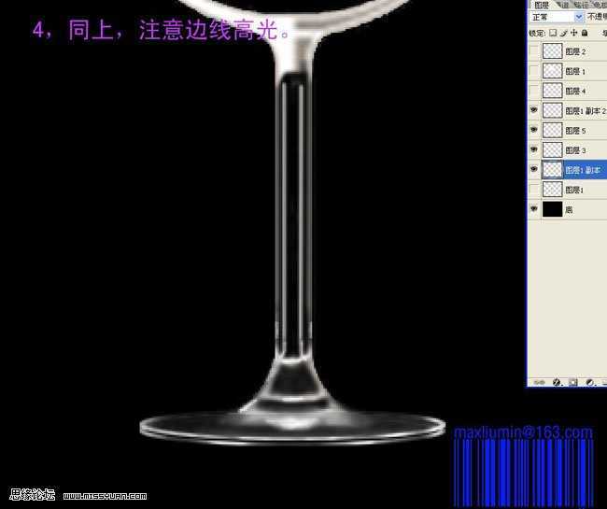
Task: Select layer name 图层 4
Action: click(x=575, y=91)
